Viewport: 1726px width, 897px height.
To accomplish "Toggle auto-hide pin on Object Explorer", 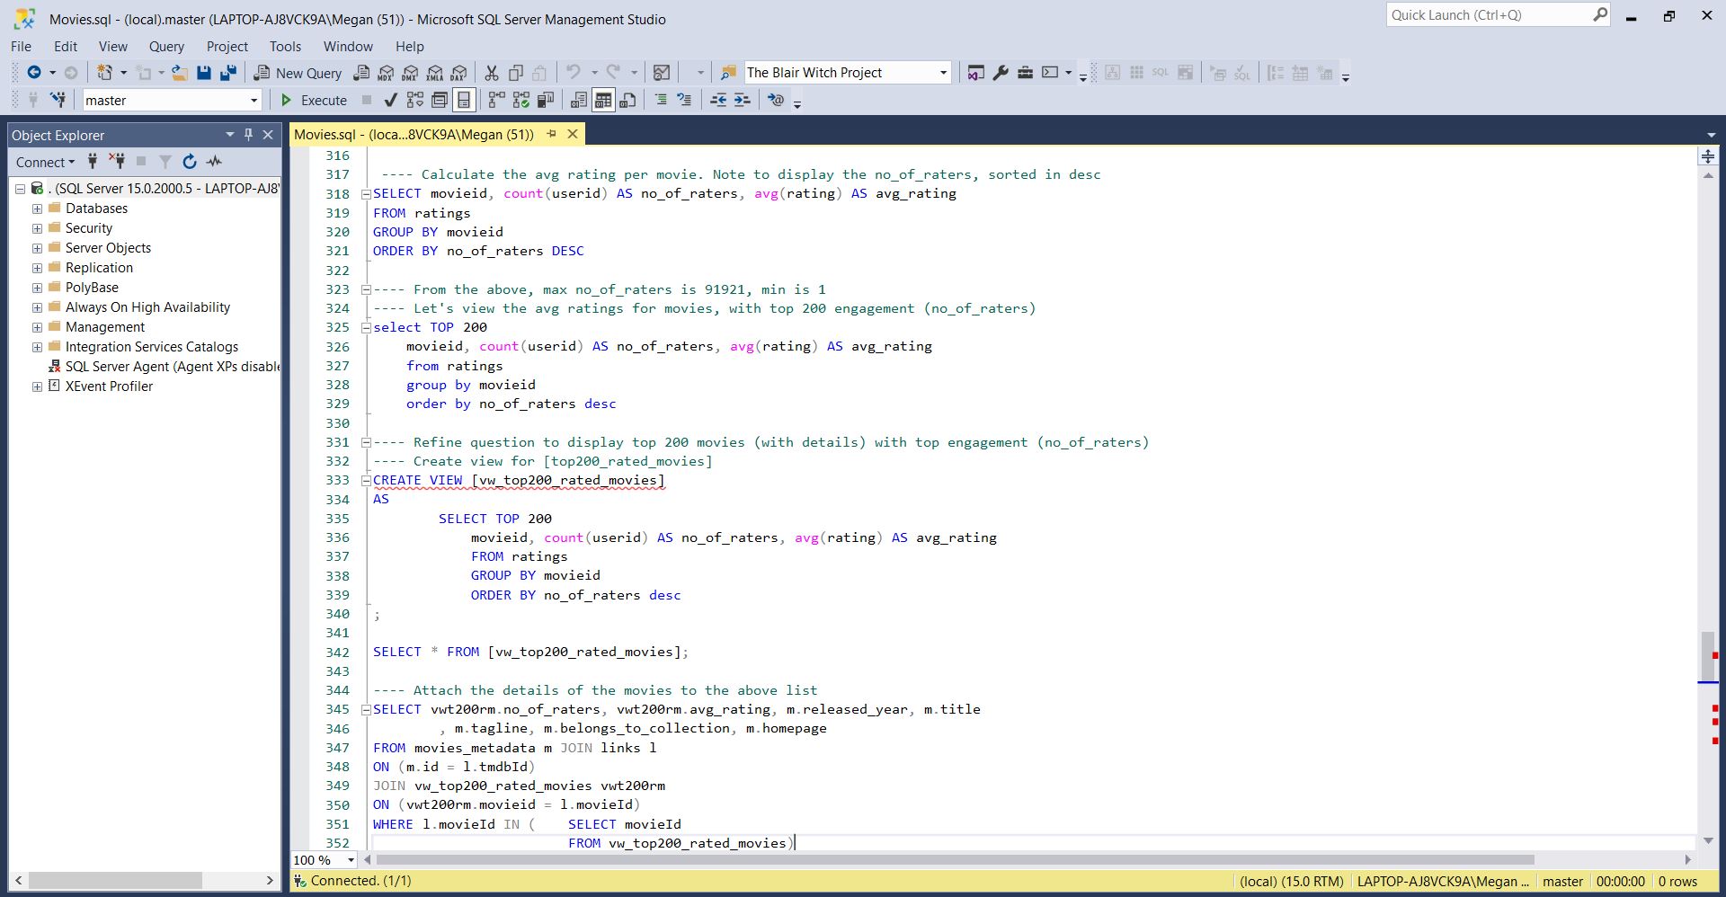I will click(249, 135).
